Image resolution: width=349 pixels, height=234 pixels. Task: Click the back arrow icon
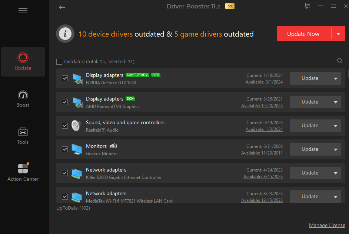tap(62, 7)
